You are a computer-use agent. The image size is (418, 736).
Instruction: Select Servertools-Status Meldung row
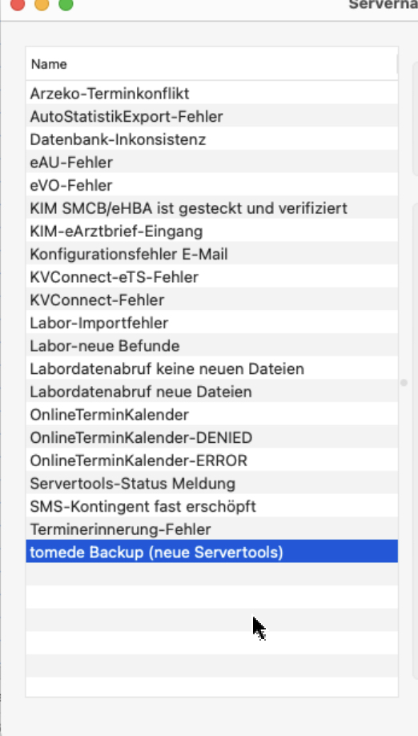tap(212, 483)
